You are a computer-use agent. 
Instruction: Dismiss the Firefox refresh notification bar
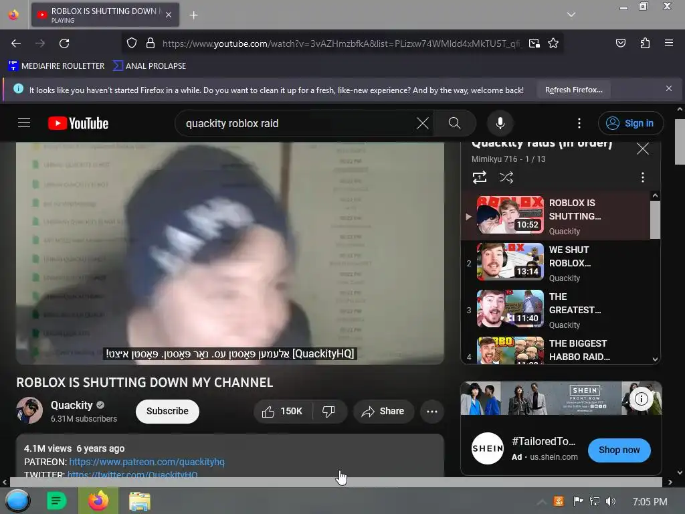click(668, 89)
